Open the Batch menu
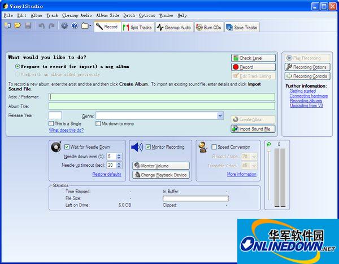This screenshot has height=264, width=339. click(x=129, y=15)
